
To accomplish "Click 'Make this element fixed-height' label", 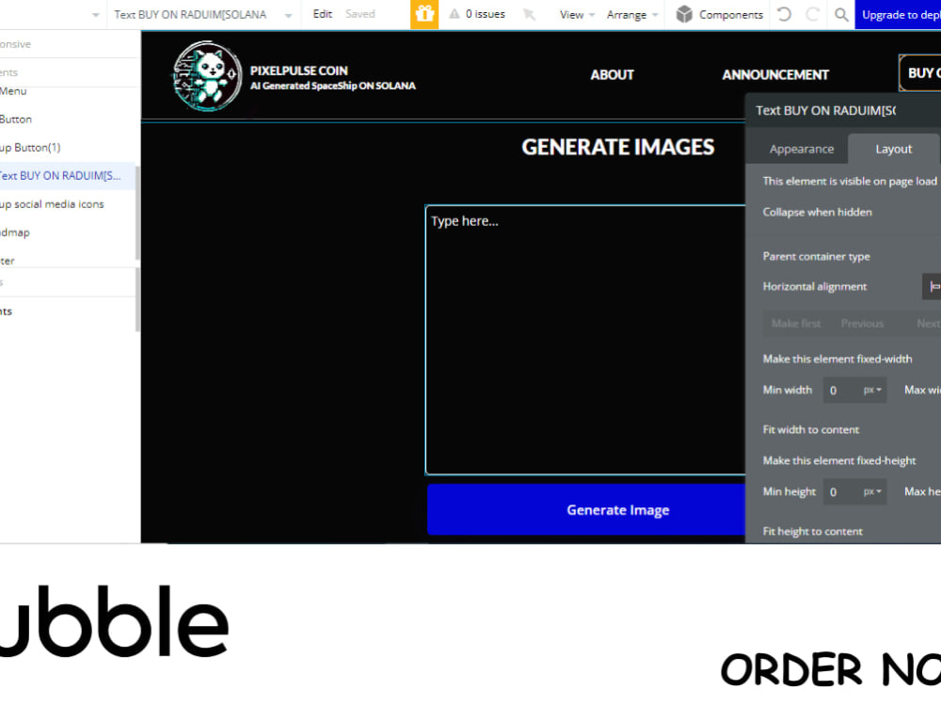I will pos(839,460).
